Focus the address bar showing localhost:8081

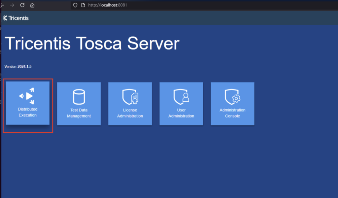point(204,5)
